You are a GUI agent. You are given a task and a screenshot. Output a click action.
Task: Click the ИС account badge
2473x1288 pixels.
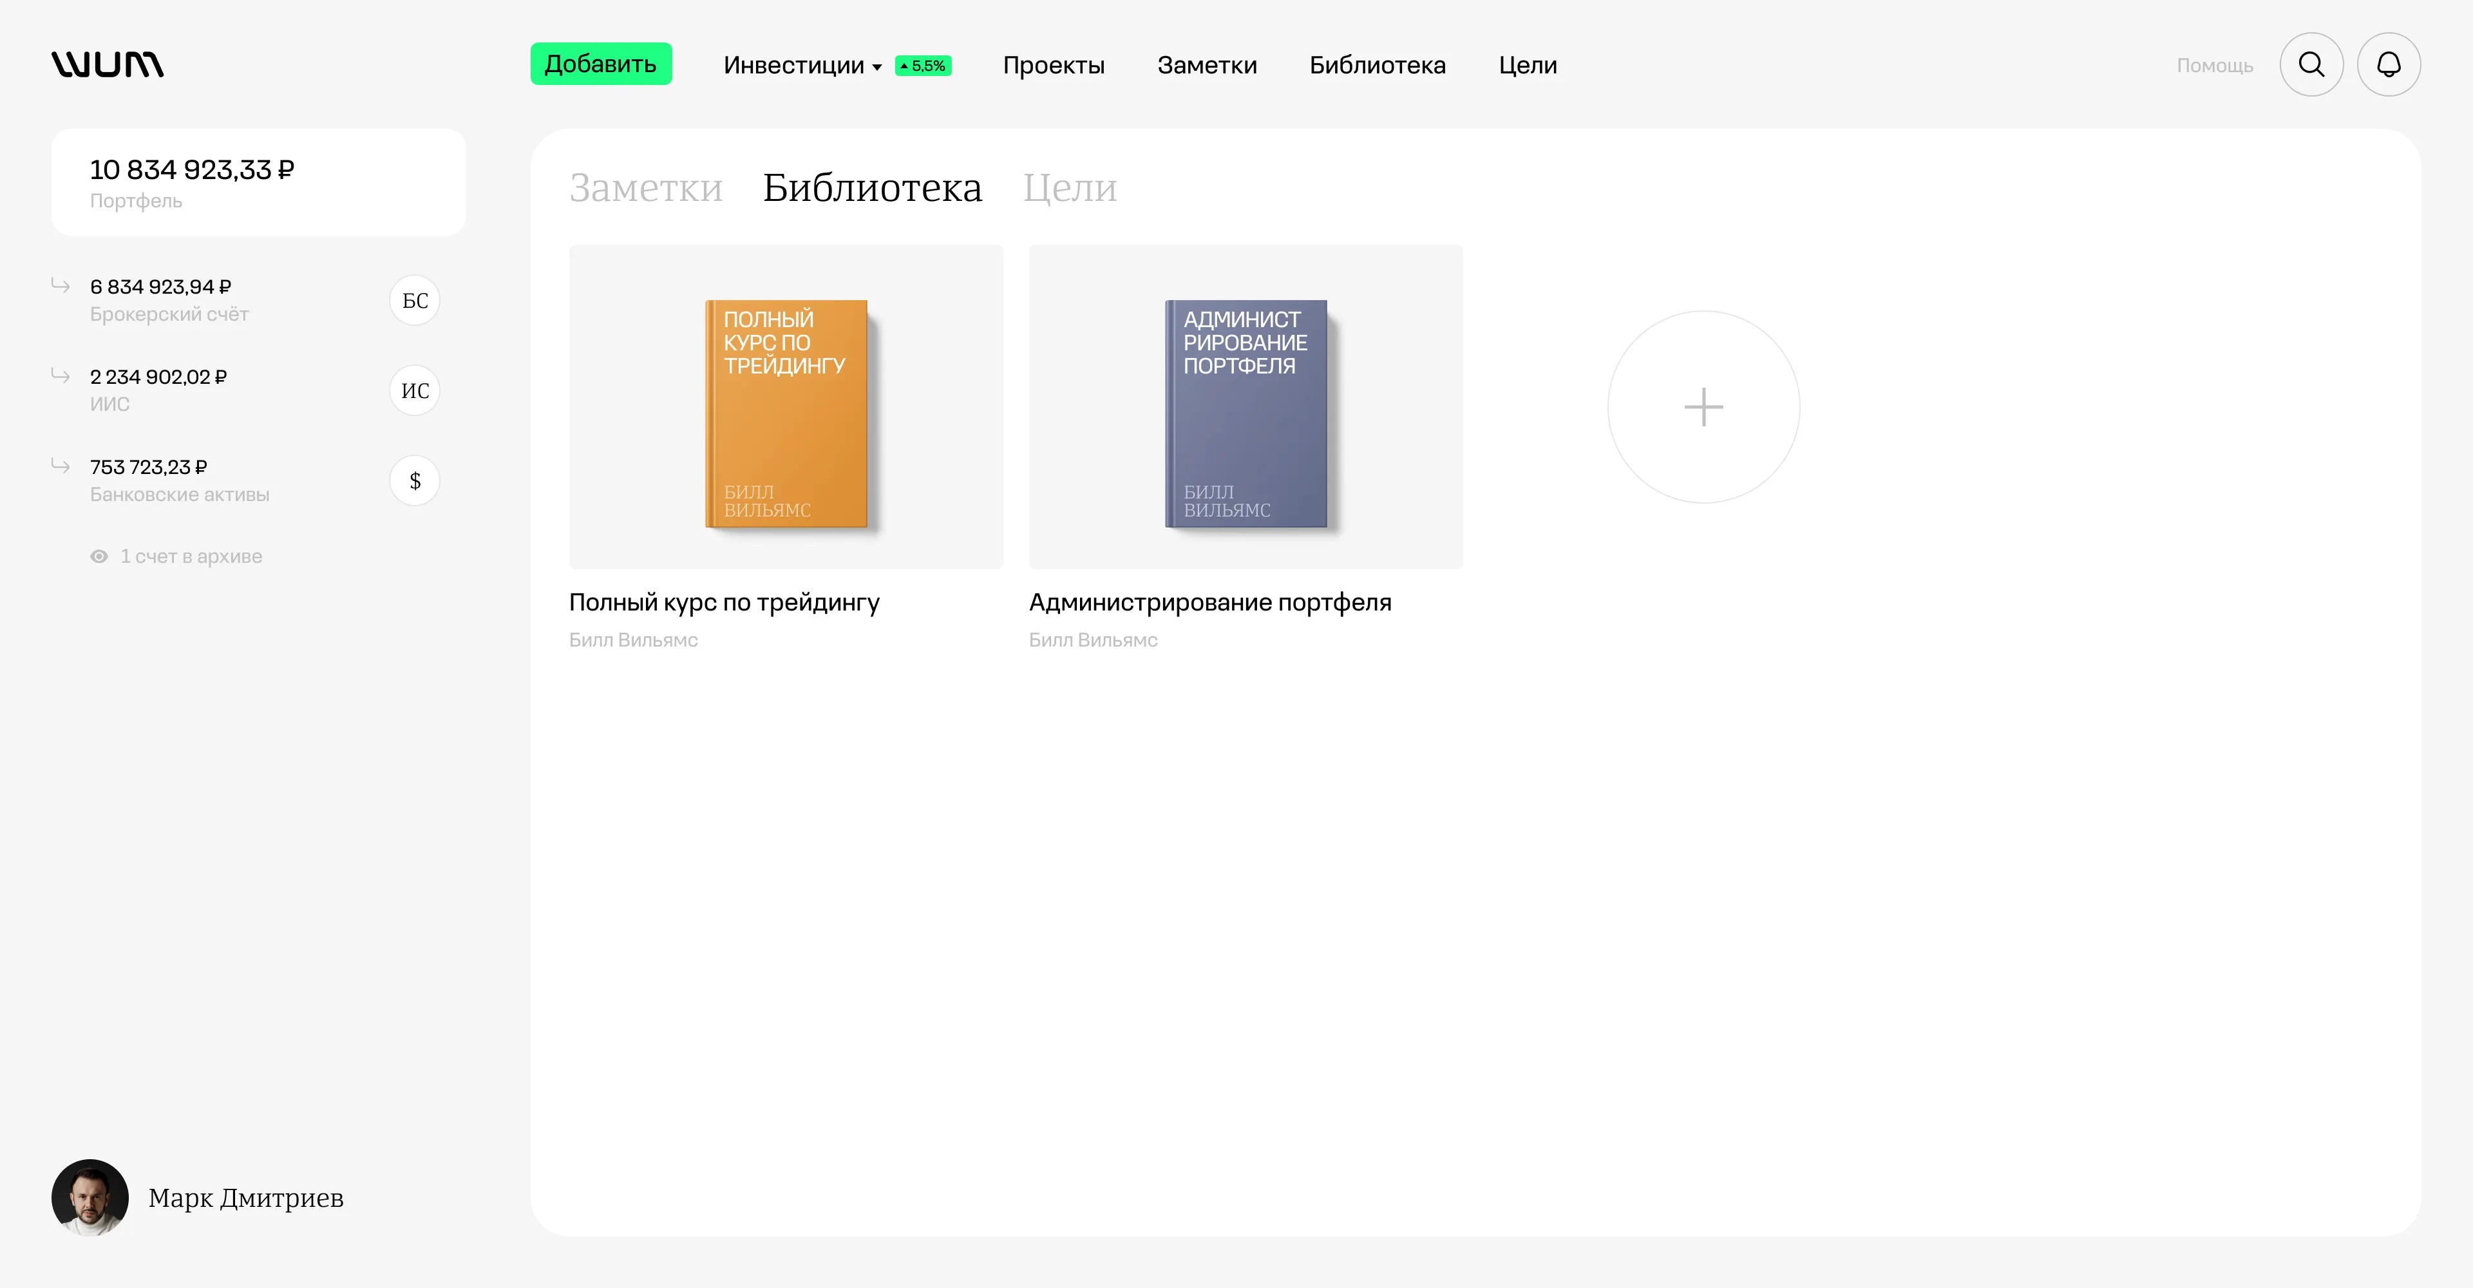point(415,391)
